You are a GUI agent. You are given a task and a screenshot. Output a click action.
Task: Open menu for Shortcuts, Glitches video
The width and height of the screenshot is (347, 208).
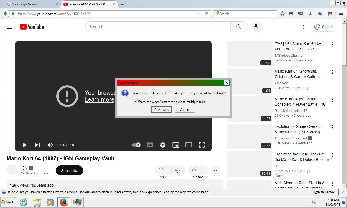332,72
